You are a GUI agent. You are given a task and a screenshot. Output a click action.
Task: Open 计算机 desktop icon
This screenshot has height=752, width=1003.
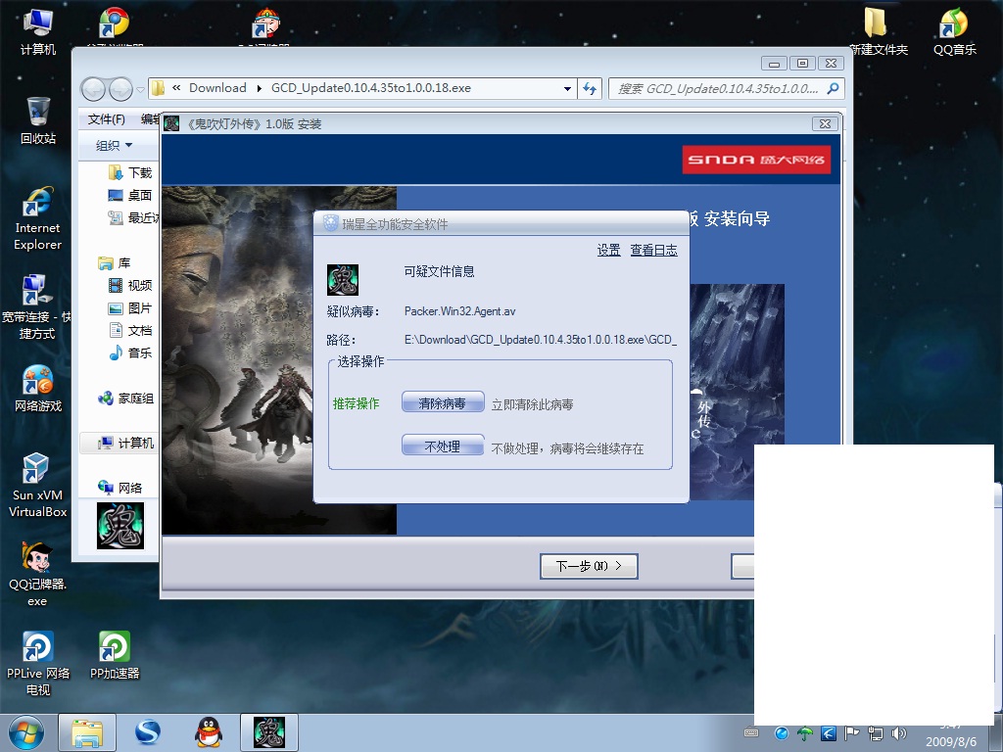click(38, 32)
